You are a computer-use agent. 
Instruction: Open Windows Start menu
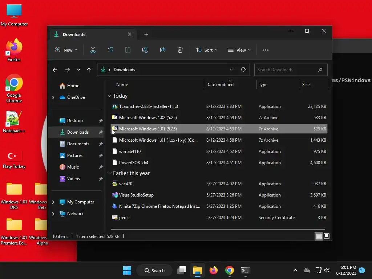tap(127, 270)
